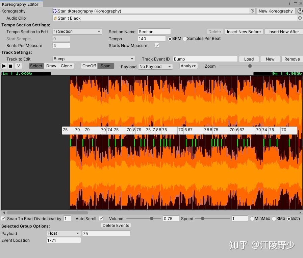Open the Koreography object picker circle icon
Screen dimensions: 303x258
coord(252,11)
